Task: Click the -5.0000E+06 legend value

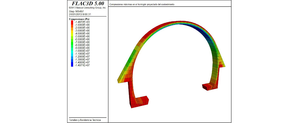Action: pos(82,36)
